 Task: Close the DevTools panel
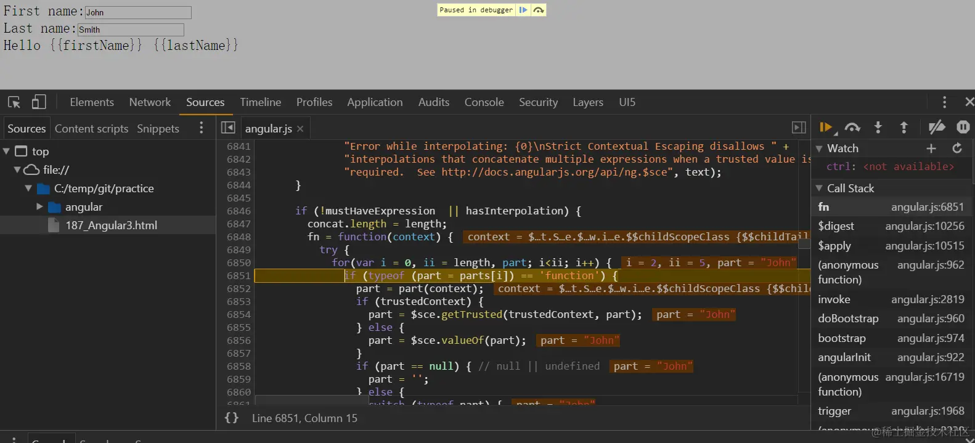pos(969,102)
